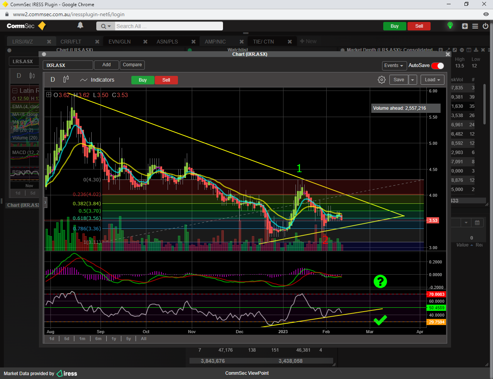Click the top bar green Buy button
Screen dimensions: 493x379
point(394,26)
